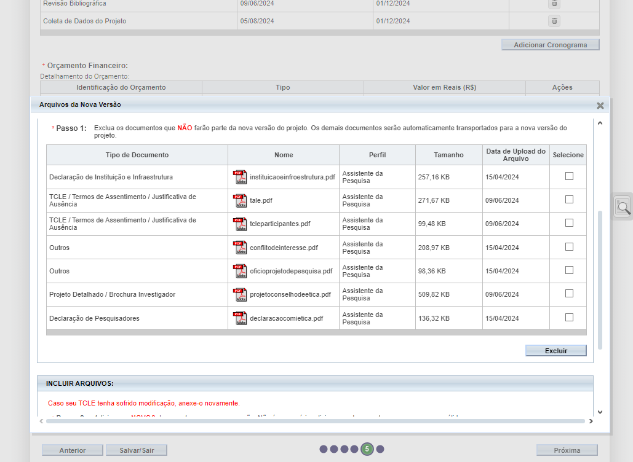Go to step 5 in the step indicator

[x=367, y=449]
